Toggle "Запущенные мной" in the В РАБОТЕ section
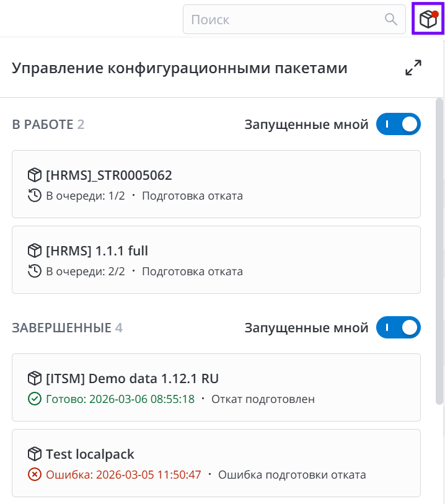Image resolution: width=445 pixels, height=504 pixels. (399, 125)
